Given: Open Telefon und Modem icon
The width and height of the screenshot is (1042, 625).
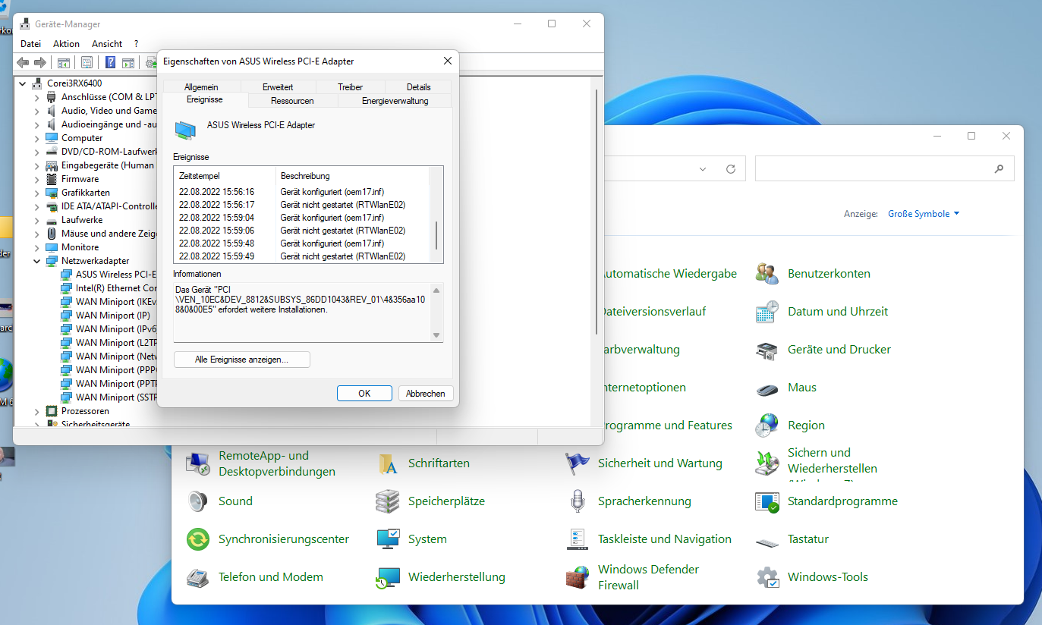Looking at the screenshot, I should click(198, 577).
